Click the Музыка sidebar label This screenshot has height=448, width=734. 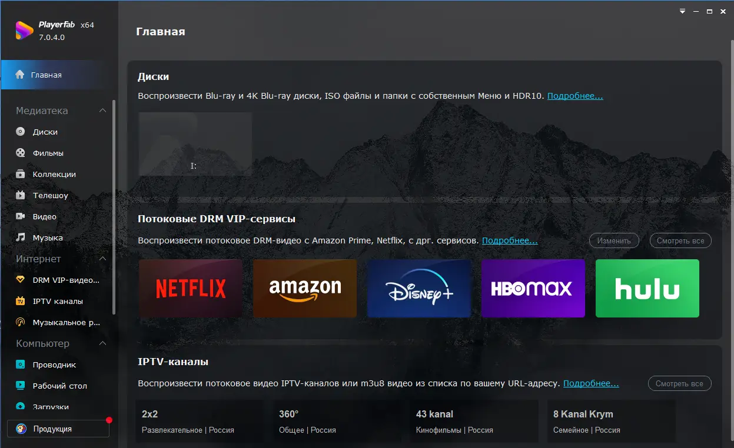tap(48, 238)
